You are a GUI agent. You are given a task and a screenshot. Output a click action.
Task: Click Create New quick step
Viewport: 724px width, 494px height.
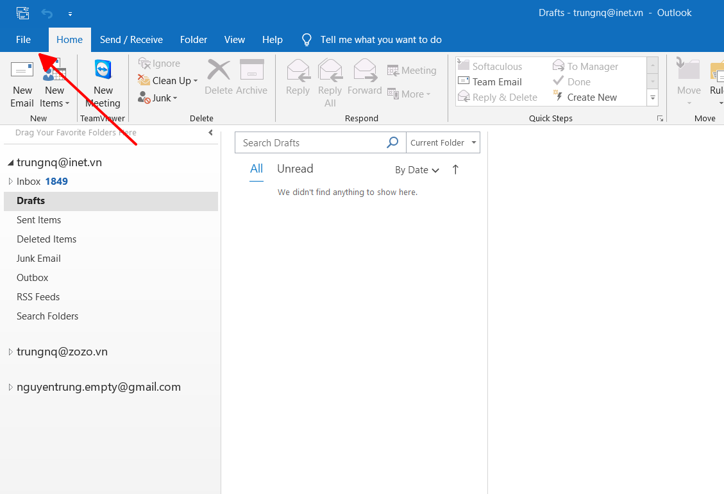[585, 97]
